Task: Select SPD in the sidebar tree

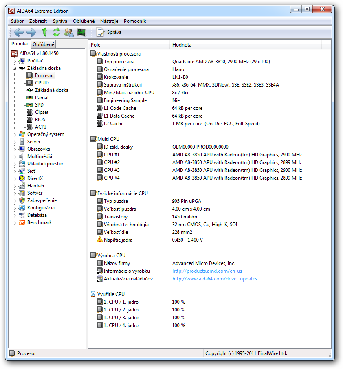Action: tap(39, 105)
